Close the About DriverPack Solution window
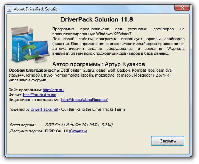The height and width of the screenshot is (164, 199). pos(182,7)
